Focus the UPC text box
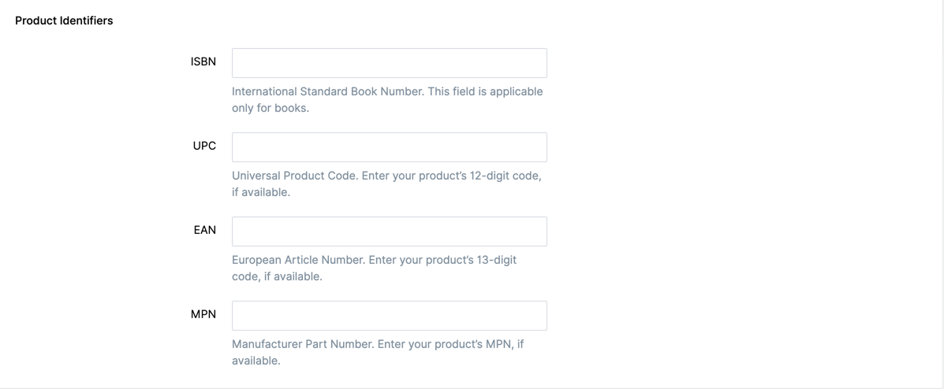 click(x=389, y=147)
